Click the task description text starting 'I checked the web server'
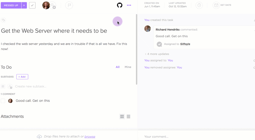 click(64, 46)
